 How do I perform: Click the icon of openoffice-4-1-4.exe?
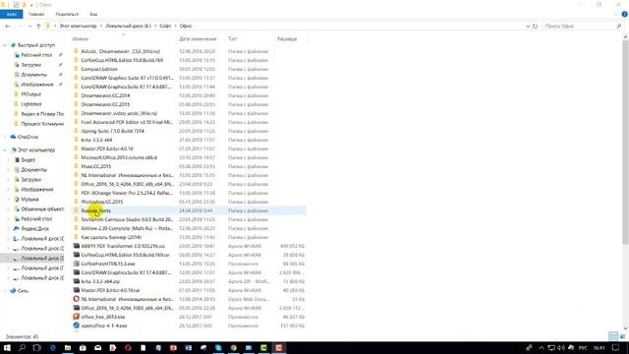point(77,325)
